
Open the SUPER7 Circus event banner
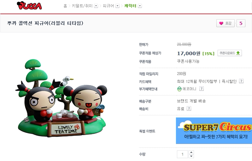click(x=214, y=131)
